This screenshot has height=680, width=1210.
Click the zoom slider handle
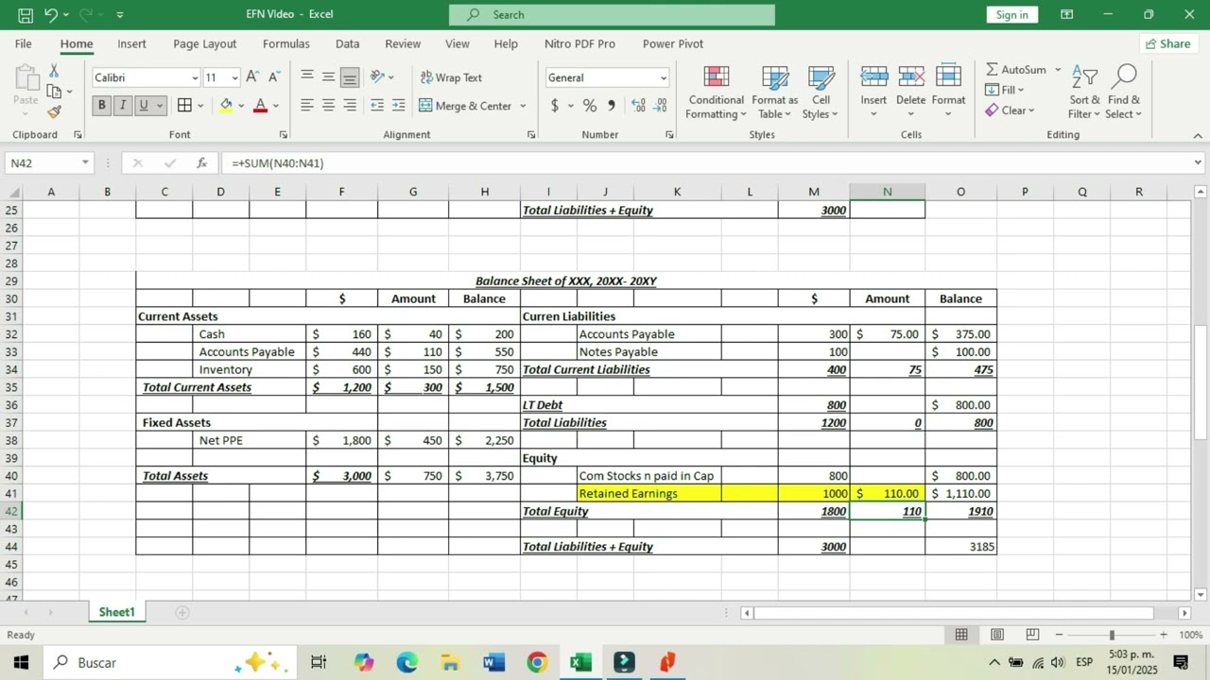(1112, 635)
